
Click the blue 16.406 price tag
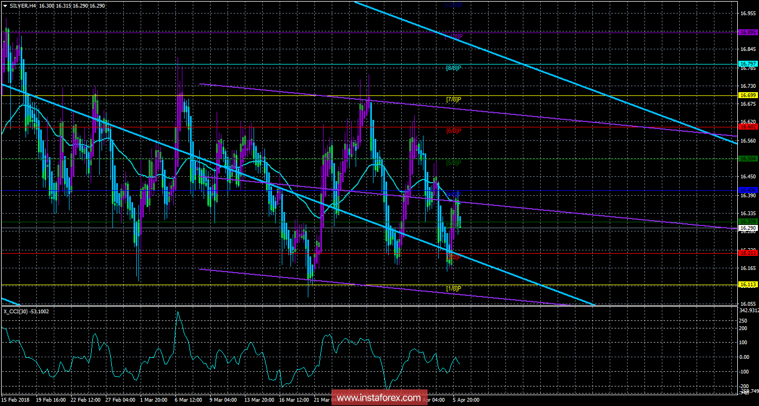click(747, 190)
